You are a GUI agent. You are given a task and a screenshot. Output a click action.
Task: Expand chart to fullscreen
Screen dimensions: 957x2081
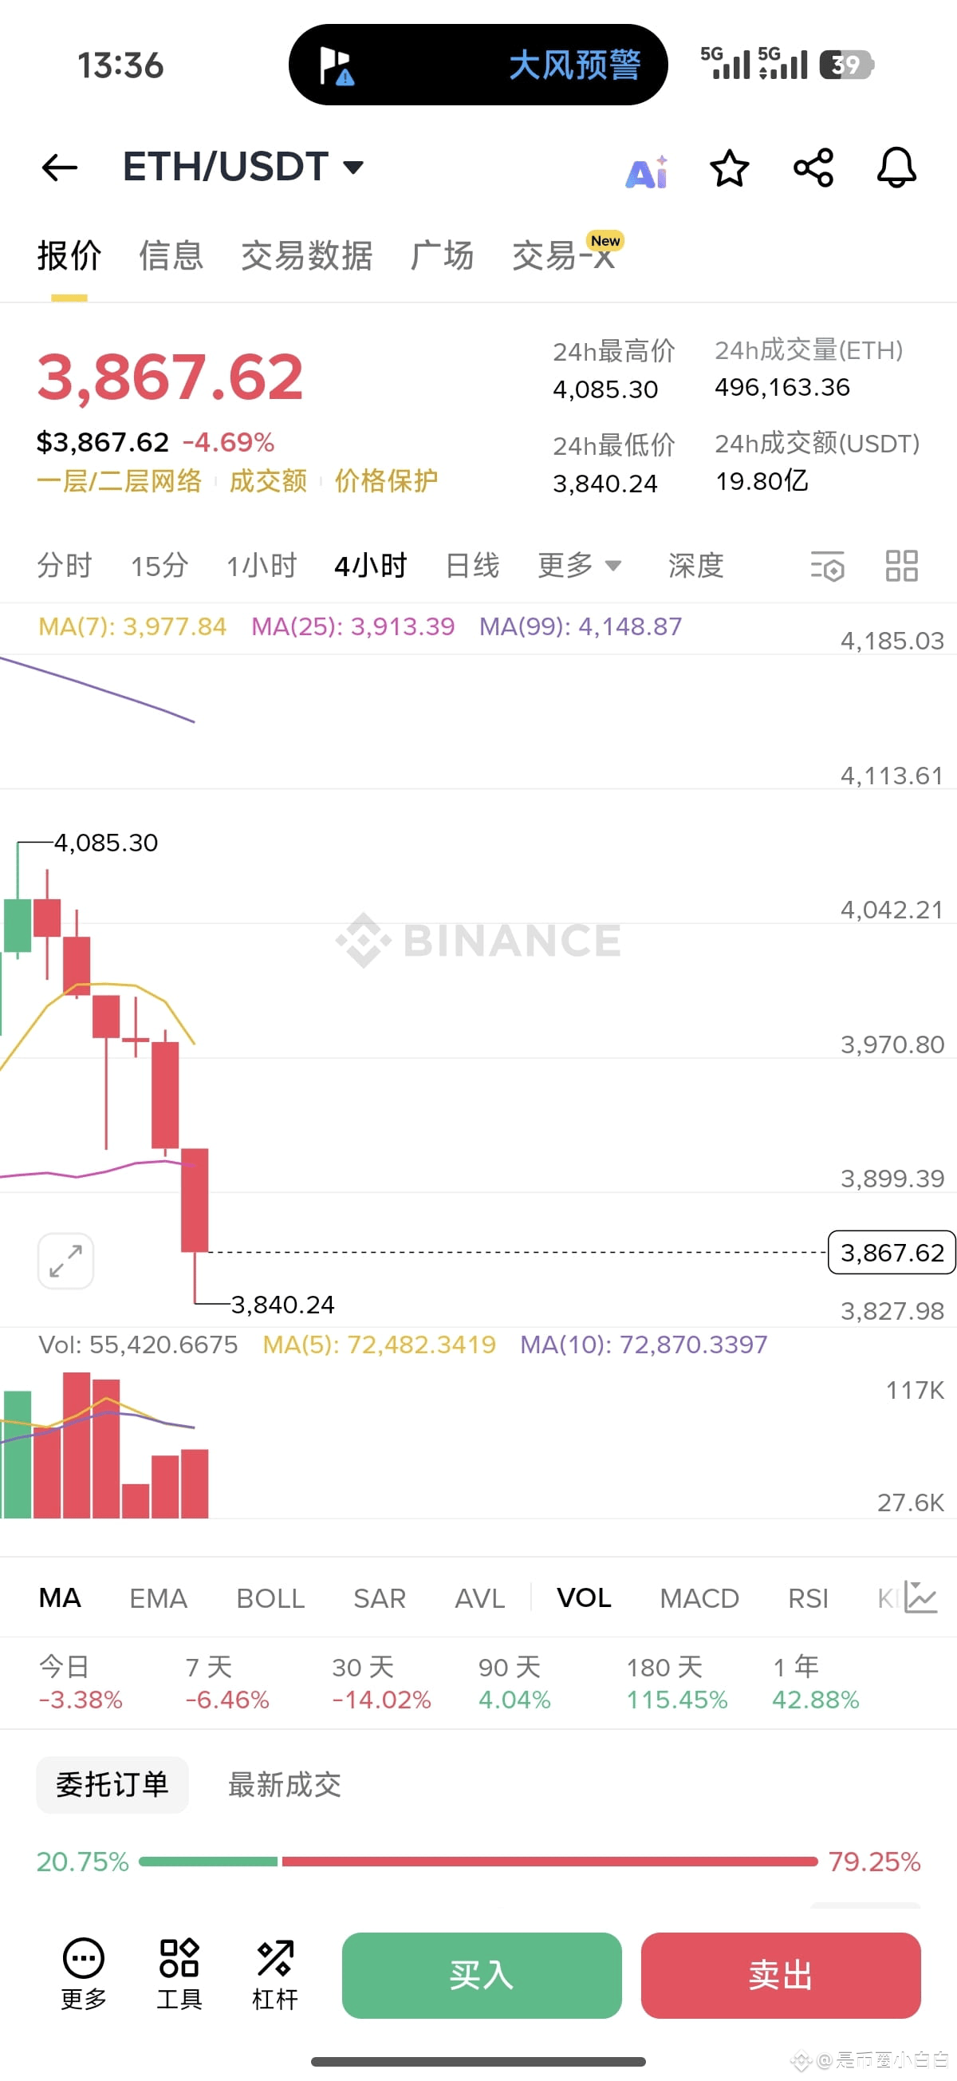65,1260
